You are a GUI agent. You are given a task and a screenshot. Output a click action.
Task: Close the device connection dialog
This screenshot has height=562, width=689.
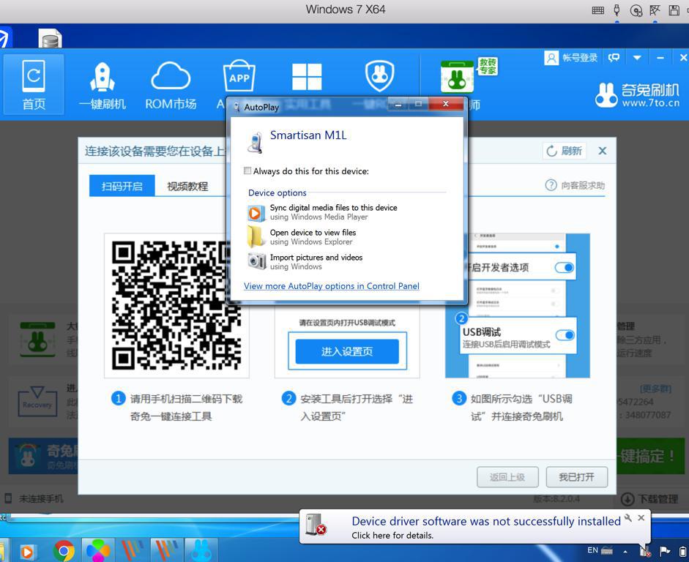603,151
